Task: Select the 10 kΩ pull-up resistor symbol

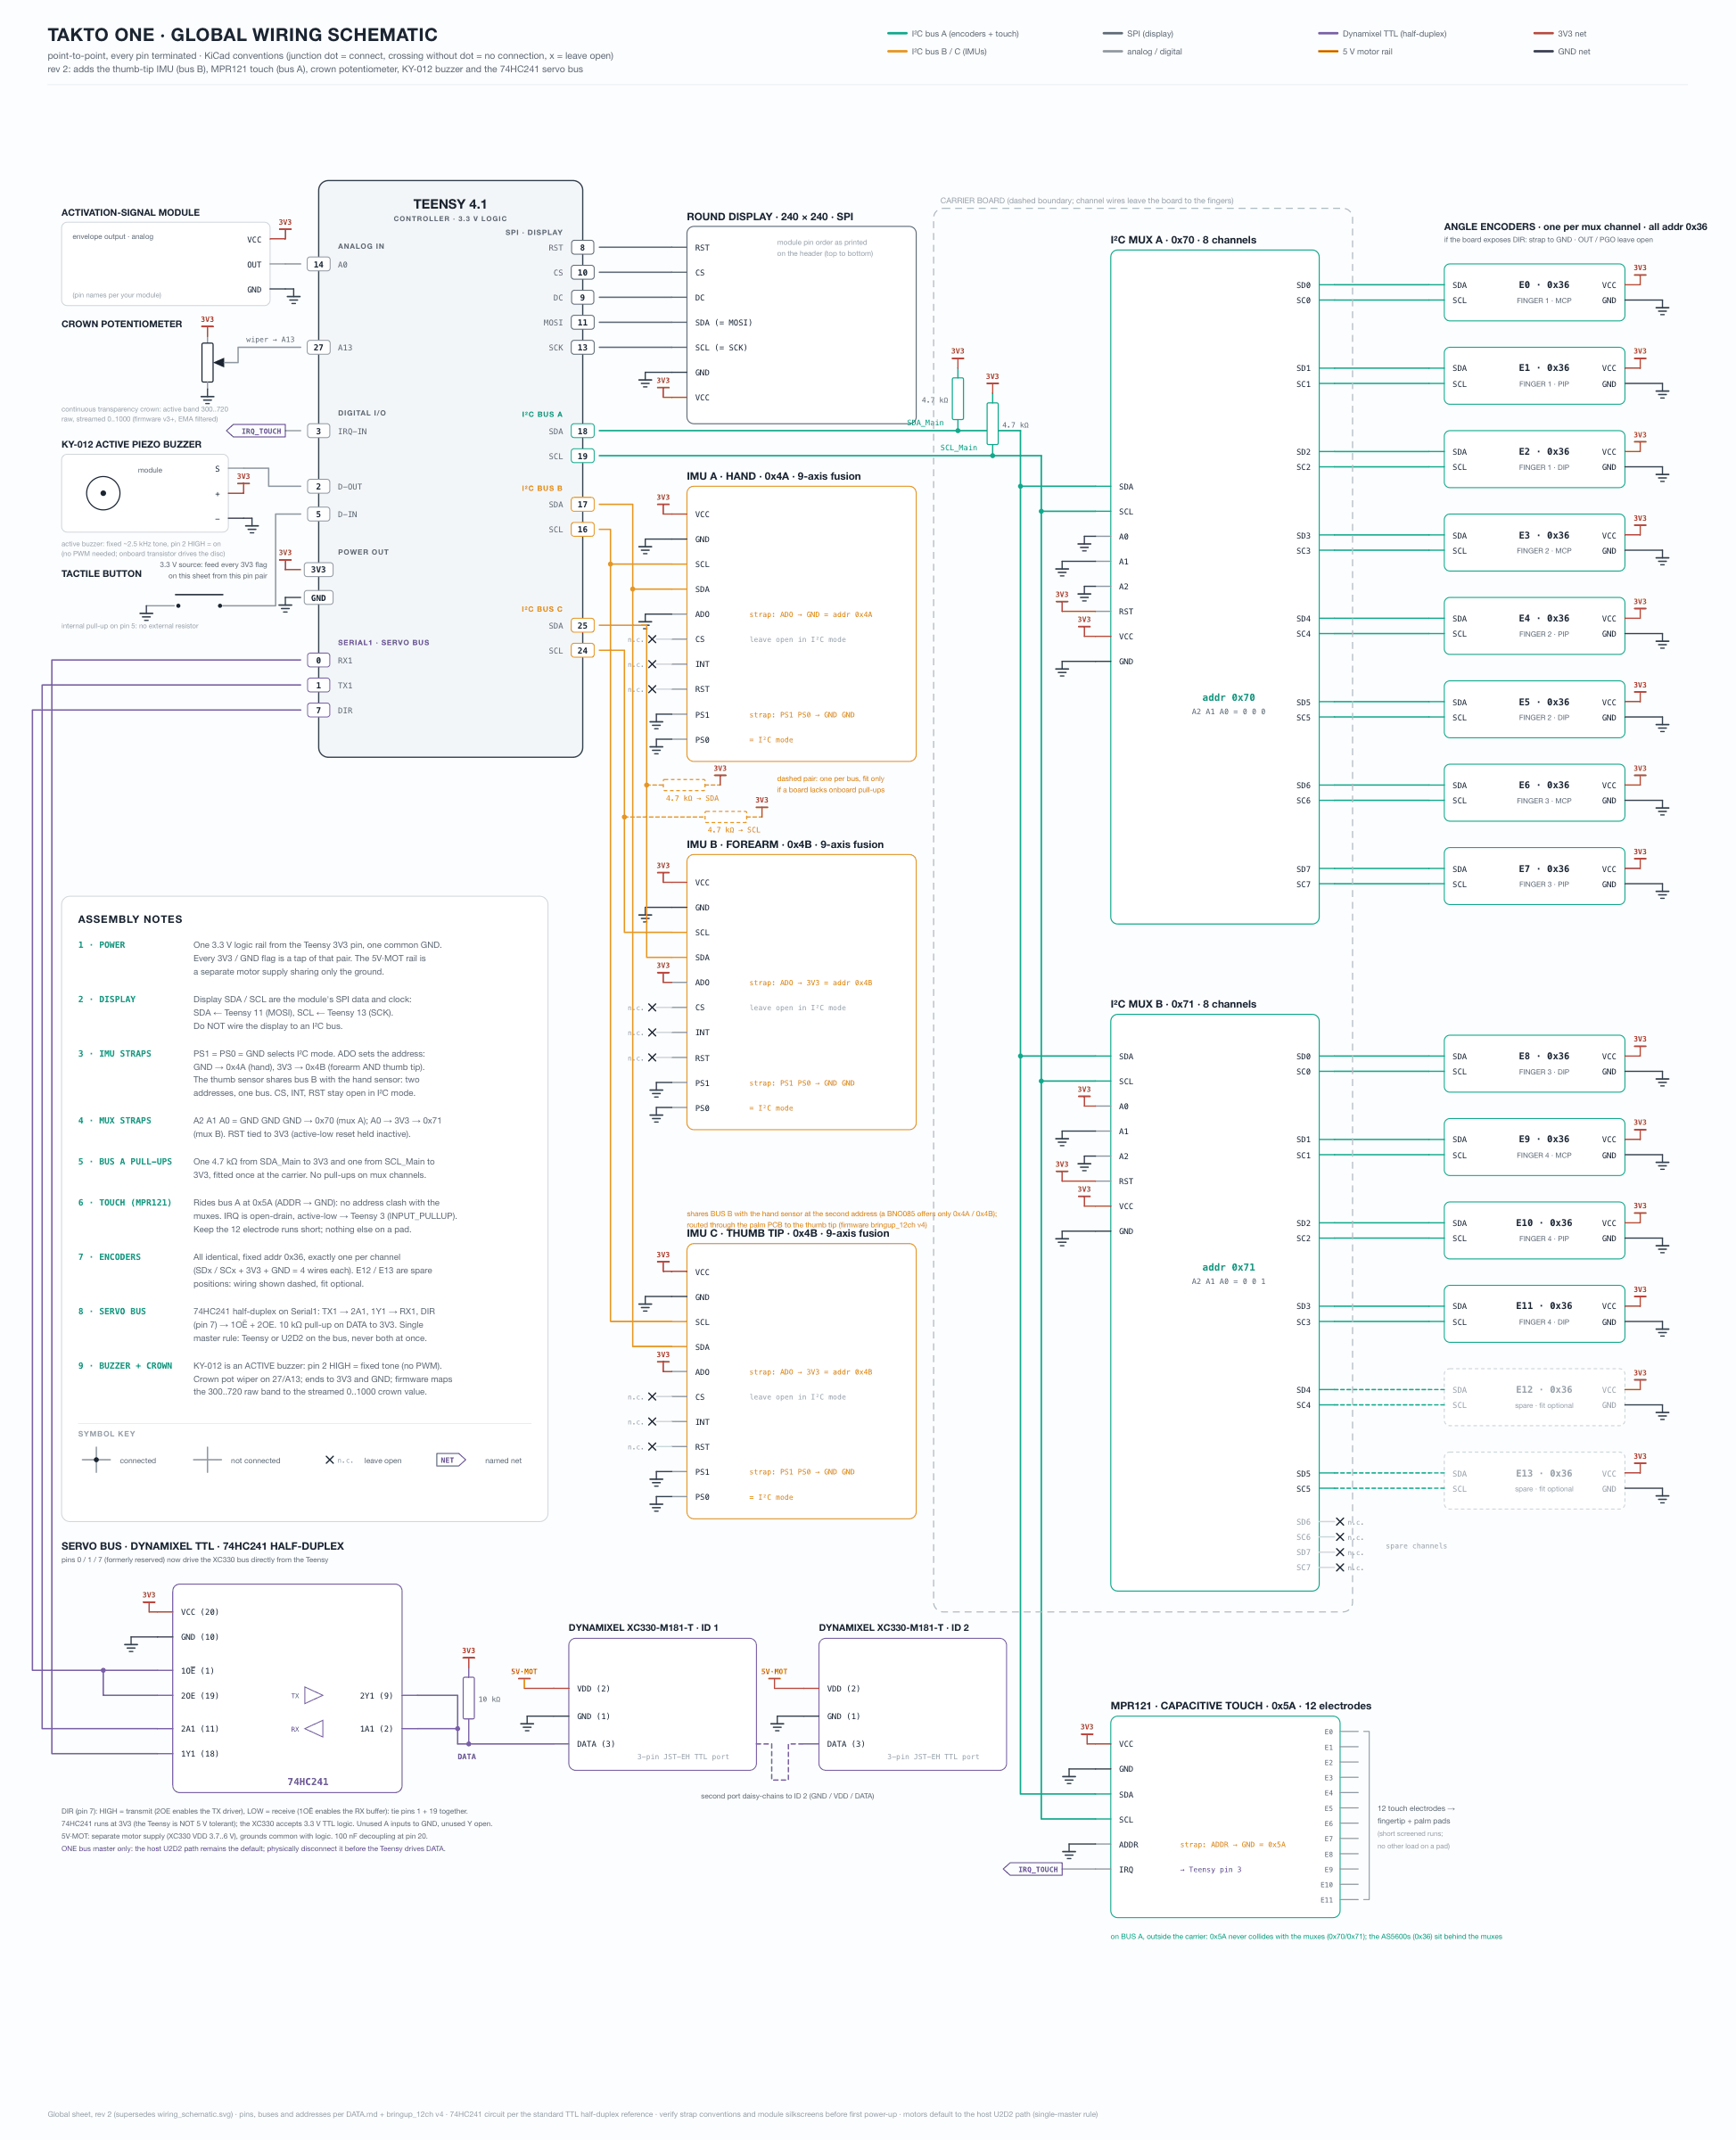Action: pyautogui.click(x=468, y=1697)
